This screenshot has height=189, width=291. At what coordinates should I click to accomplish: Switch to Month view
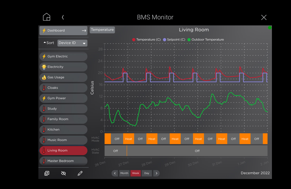pyautogui.click(x=124, y=173)
